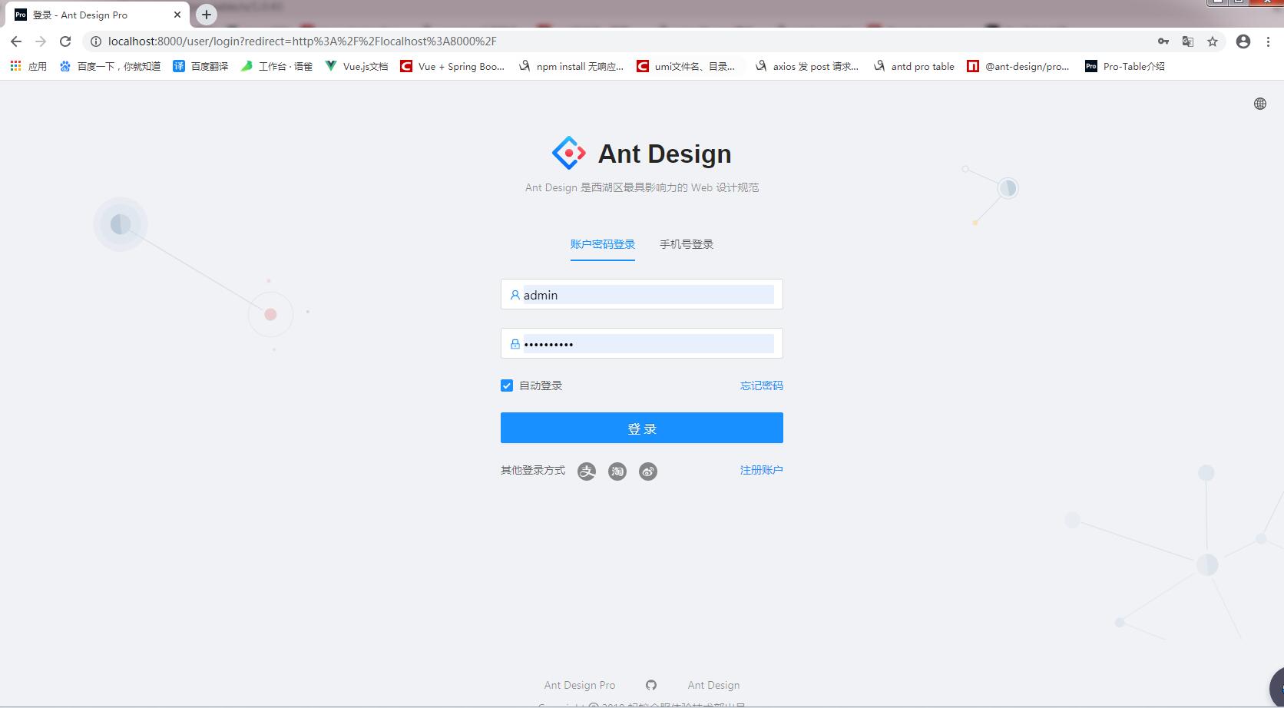Open the GitHub icon in footer
Viewport: 1284px width, 708px height.
651,685
